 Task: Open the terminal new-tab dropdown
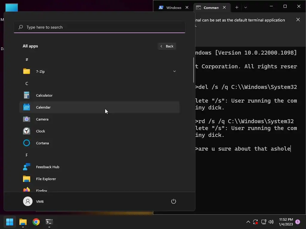(x=246, y=7)
